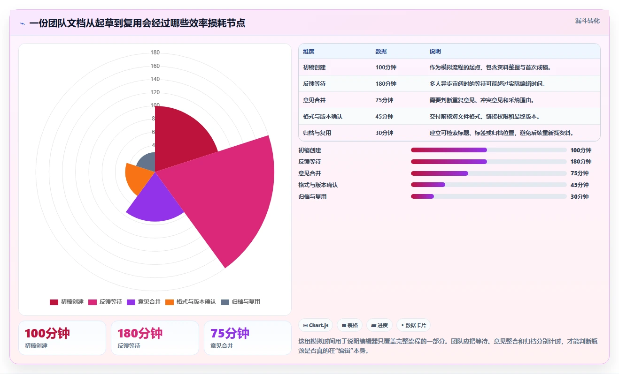The image size is (619, 374).
Task: Click the 75分钟 table data cell
Action: pyautogui.click(x=384, y=100)
